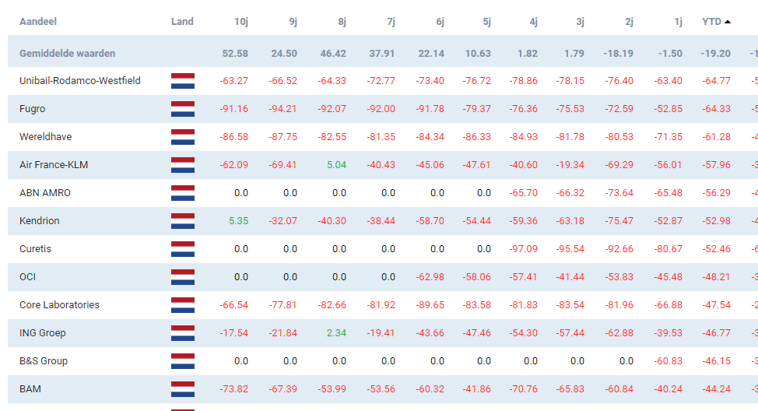Open the ABN AMRO stock entry
The width and height of the screenshot is (758, 411).
[x=45, y=193]
